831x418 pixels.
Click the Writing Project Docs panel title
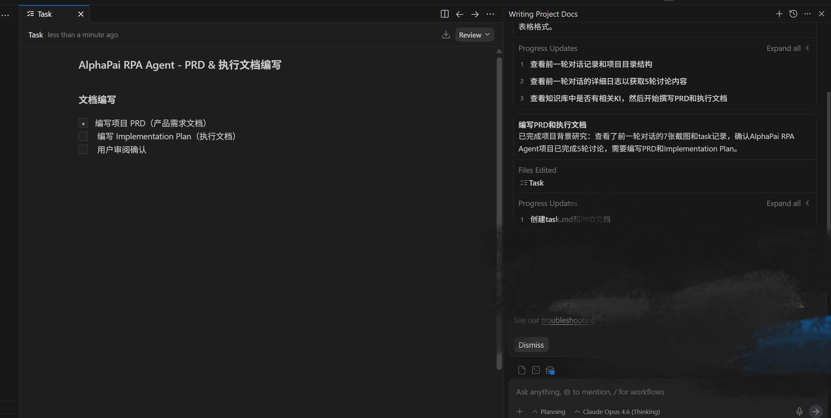coord(543,14)
